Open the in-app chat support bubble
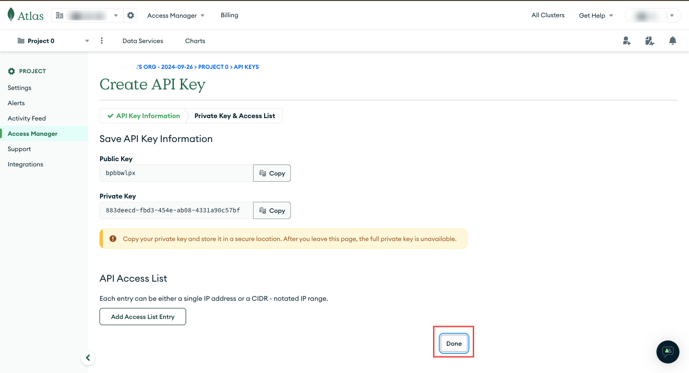The height and width of the screenshot is (373, 689). 667,352
